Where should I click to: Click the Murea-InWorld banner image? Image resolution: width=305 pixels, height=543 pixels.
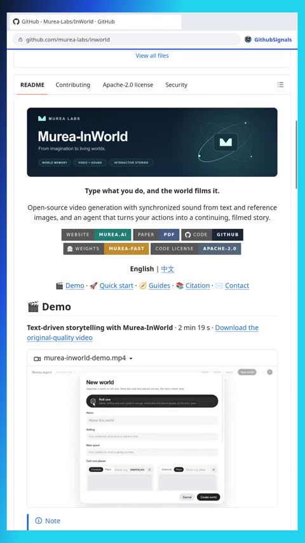pyautogui.click(x=152, y=142)
